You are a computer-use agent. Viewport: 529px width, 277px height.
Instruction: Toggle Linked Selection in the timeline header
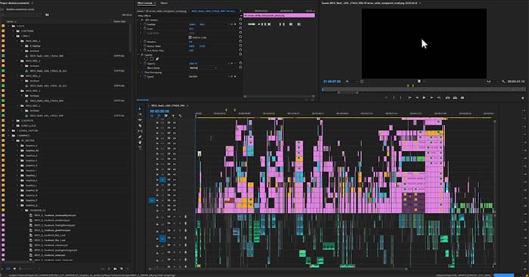click(x=166, y=116)
